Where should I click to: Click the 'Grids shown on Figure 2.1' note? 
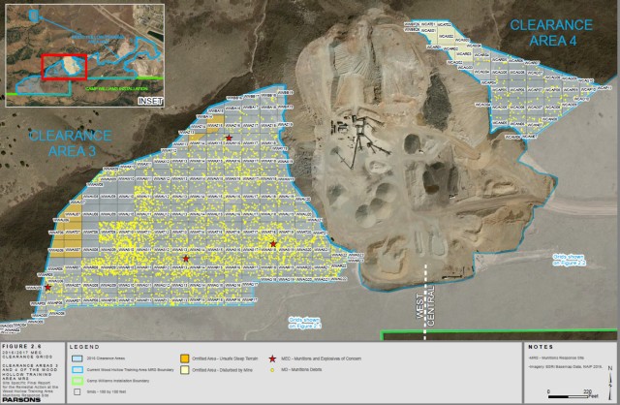click(x=304, y=323)
